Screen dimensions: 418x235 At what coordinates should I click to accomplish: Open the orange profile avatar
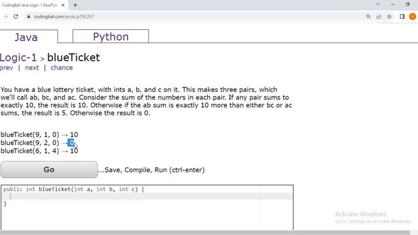(x=412, y=16)
